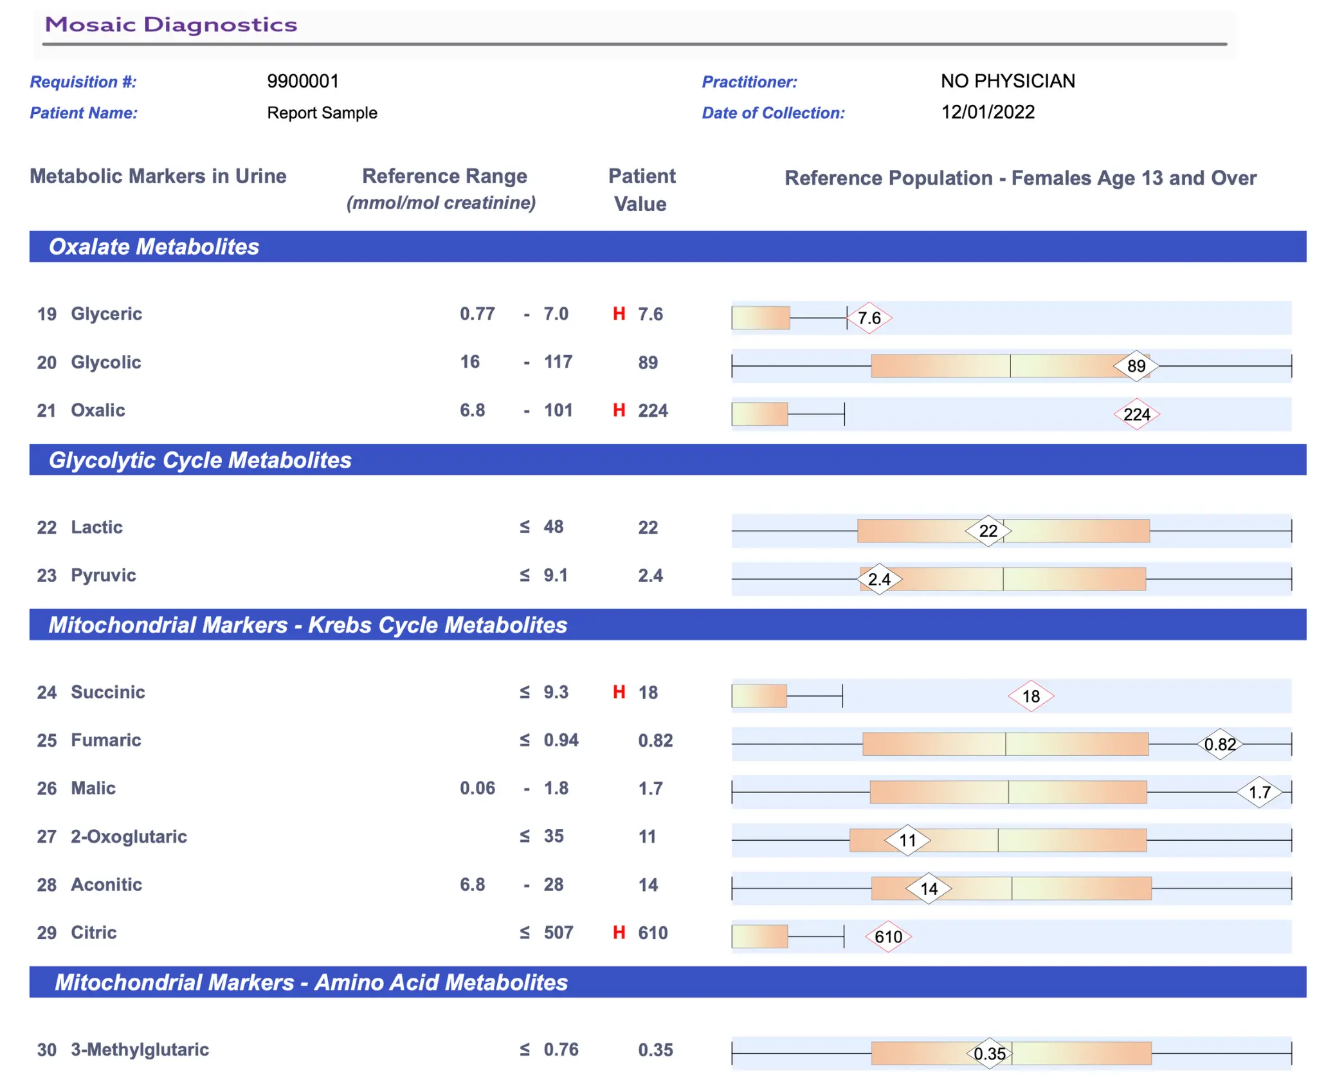This screenshot has width=1317, height=1082.
Task: Click the red H flag beside Citric value
Action: 619,933
